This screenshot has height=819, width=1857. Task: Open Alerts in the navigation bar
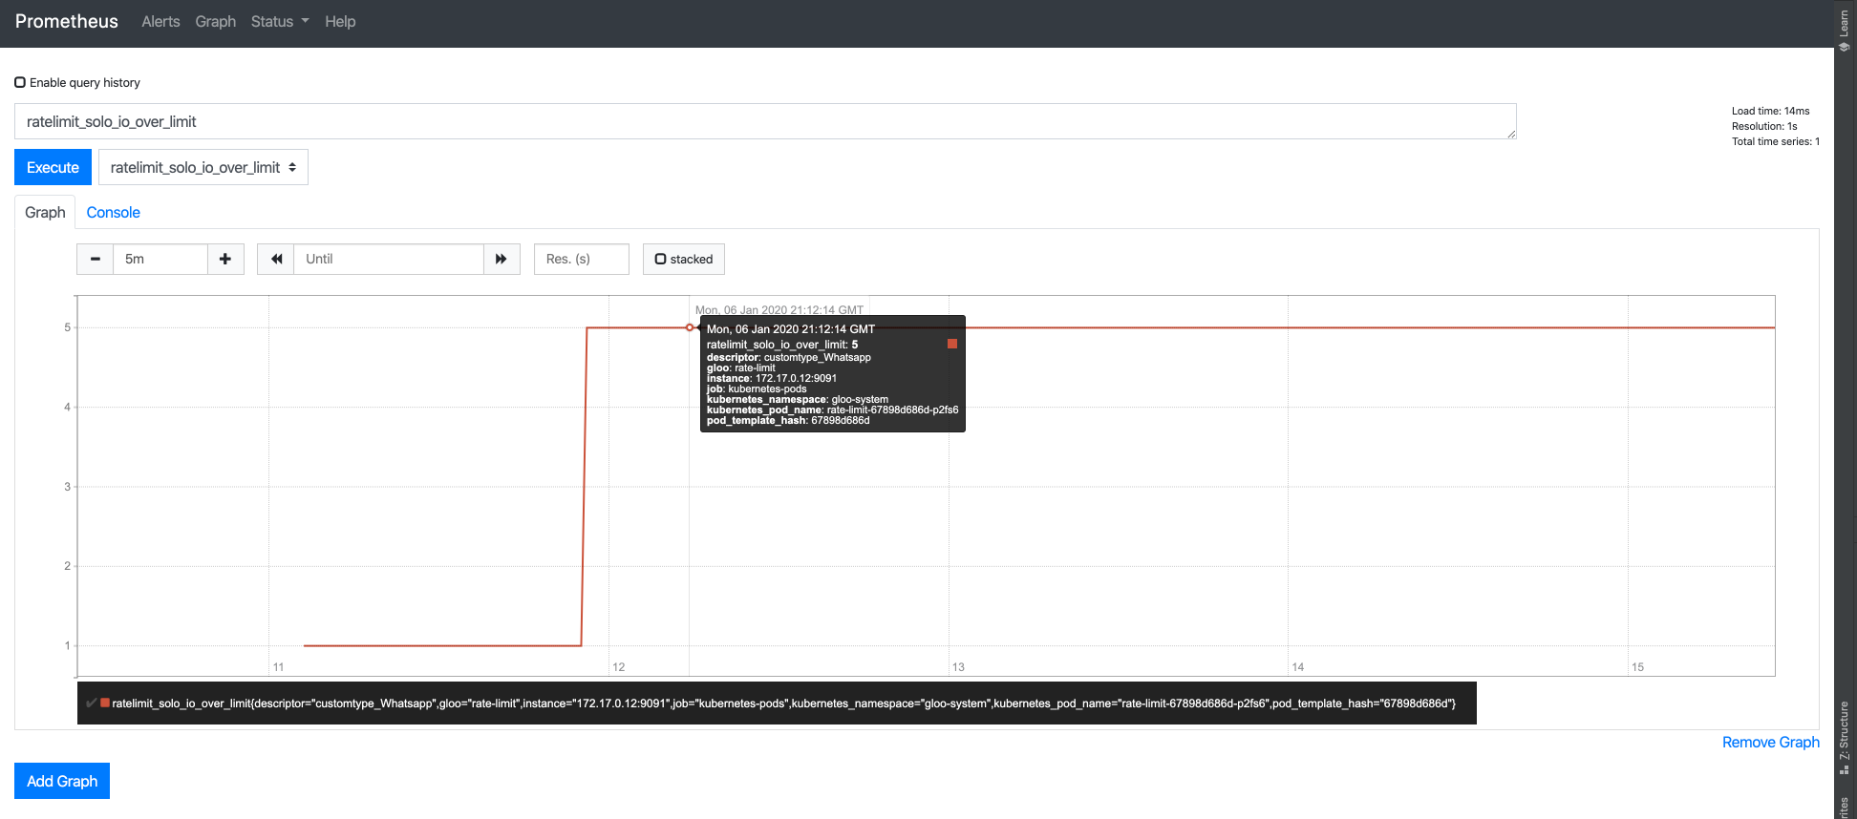coord(160,21)
